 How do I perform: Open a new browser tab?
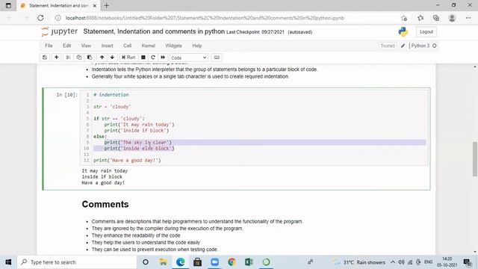pos(106,5)
